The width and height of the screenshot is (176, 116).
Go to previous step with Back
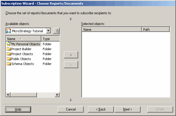(101, 109)
